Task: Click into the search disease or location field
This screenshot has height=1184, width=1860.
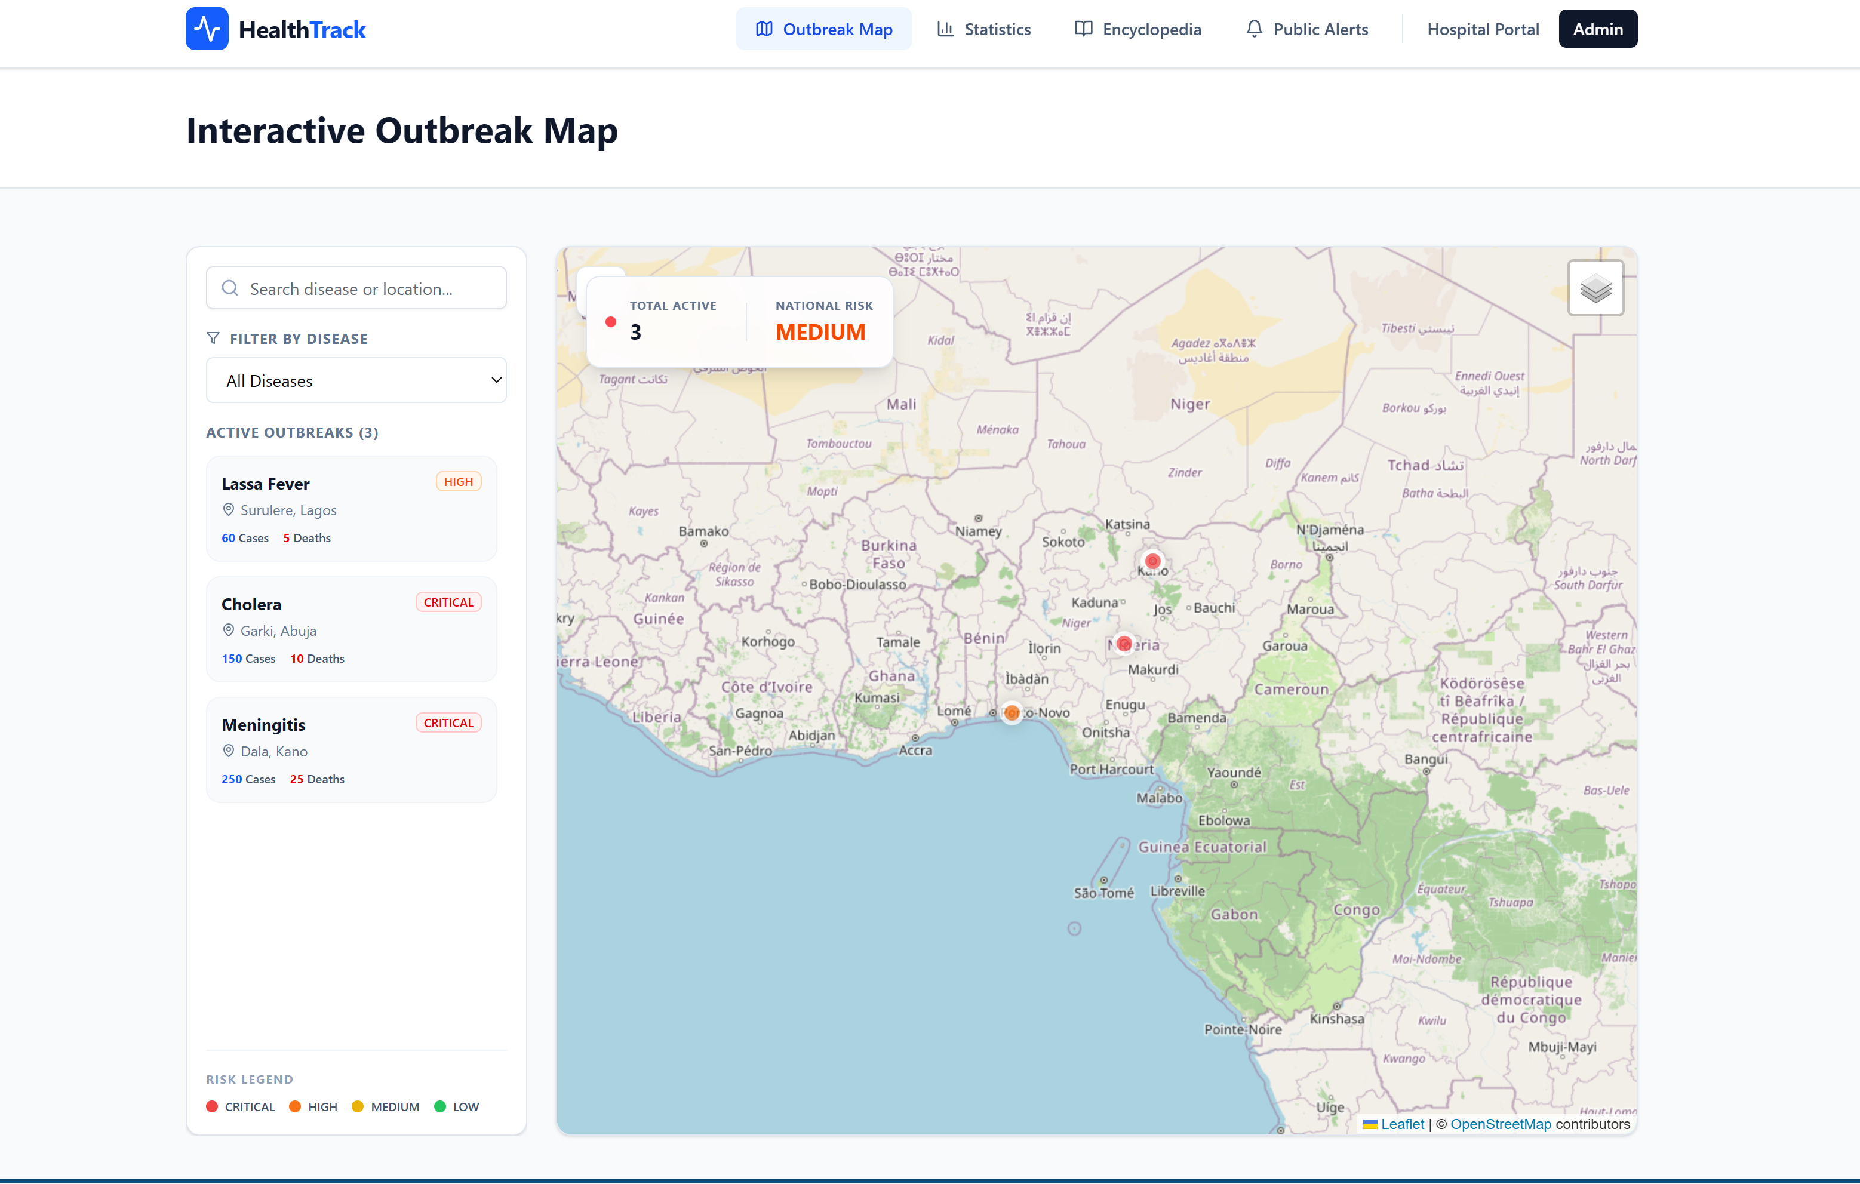Action: pyautogui.click(x=356, y=288)
